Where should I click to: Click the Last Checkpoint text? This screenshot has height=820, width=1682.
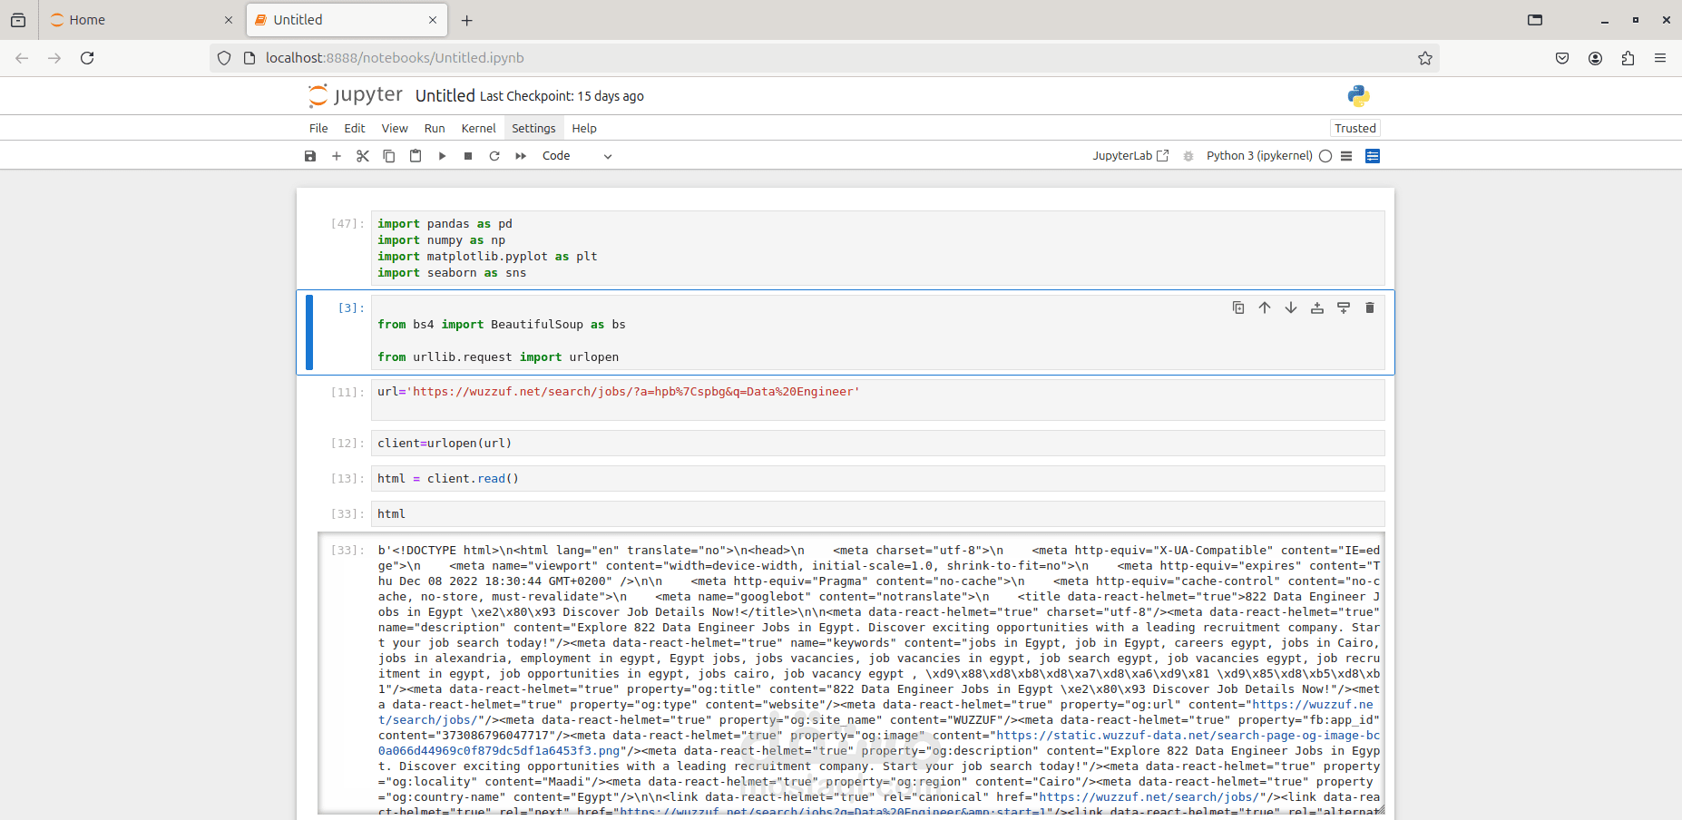(562, 96)
